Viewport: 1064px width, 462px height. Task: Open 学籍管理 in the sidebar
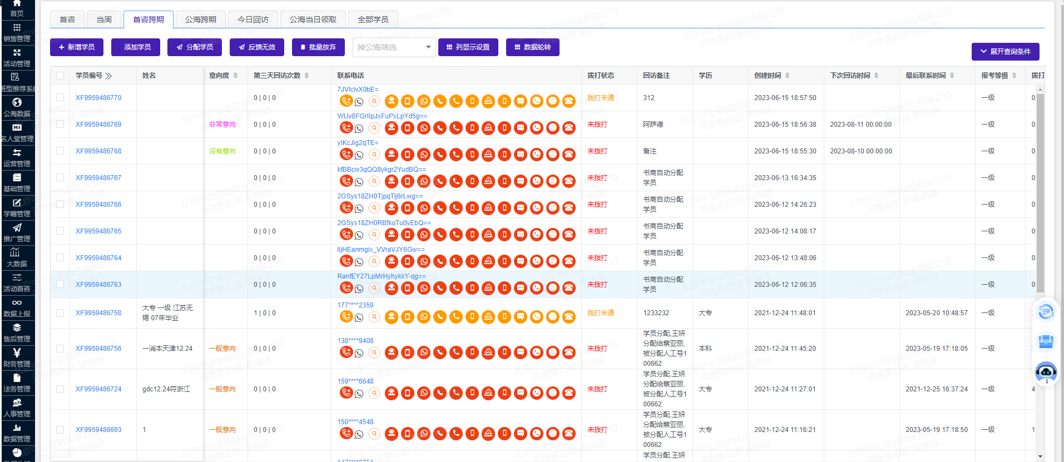[x=17, y=208]
